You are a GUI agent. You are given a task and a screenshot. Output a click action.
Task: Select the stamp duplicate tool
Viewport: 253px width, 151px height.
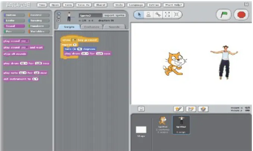pyautogui.click(x=148, y=15)
